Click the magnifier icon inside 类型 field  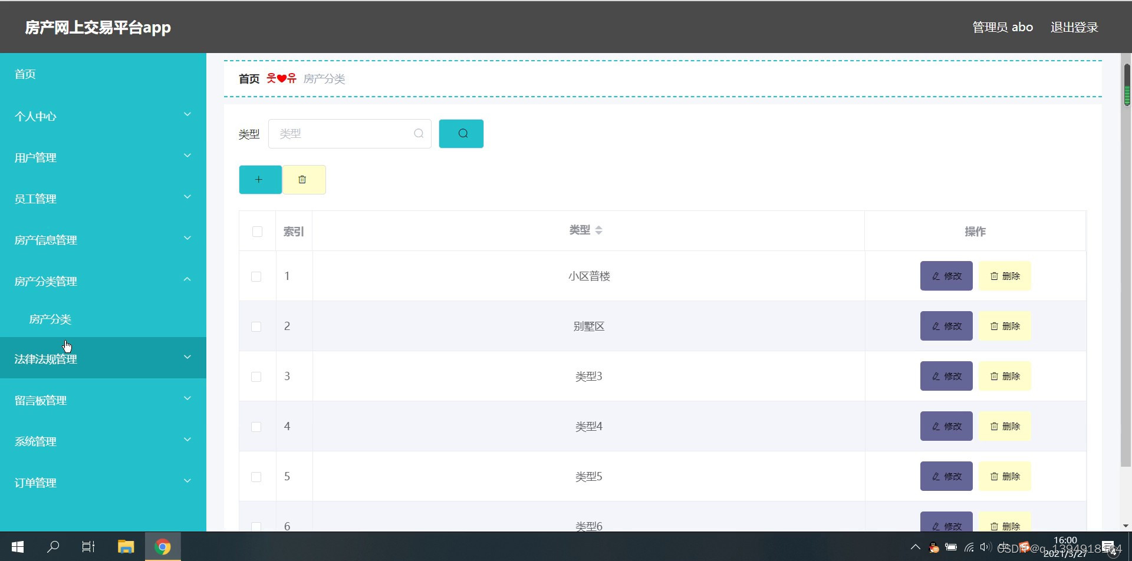pyautogui.click(x=419, y=134)
